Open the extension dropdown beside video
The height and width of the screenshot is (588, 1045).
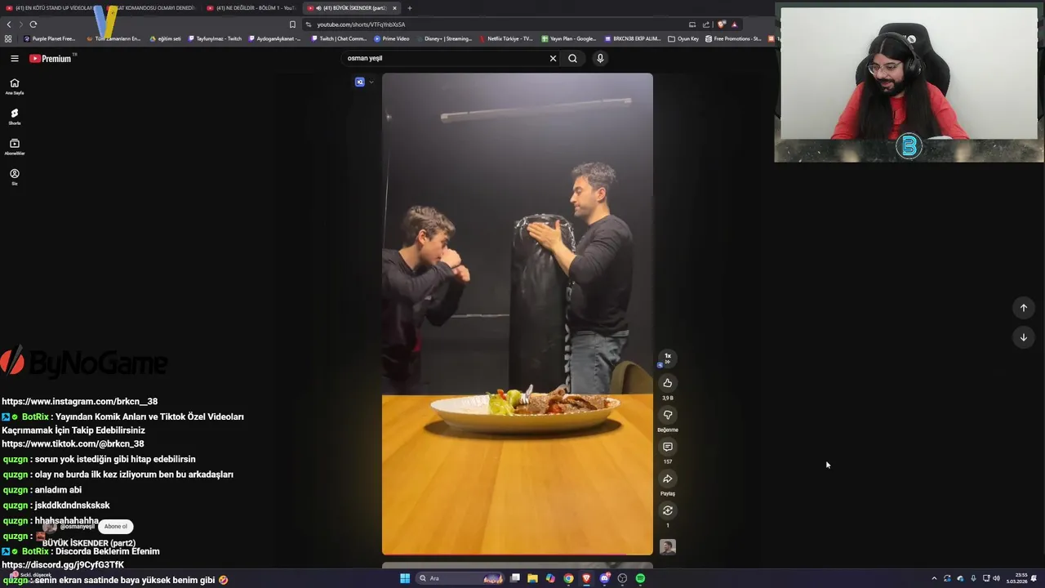(371, 82)
